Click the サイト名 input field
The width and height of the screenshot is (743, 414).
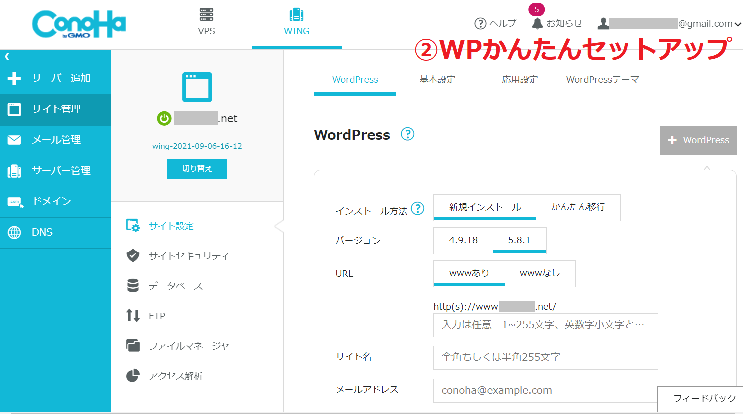tap(545, 358)
